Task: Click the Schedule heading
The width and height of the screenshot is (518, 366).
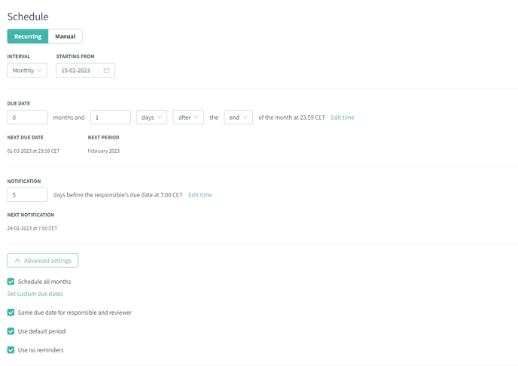Action: [x=28, y=17]
